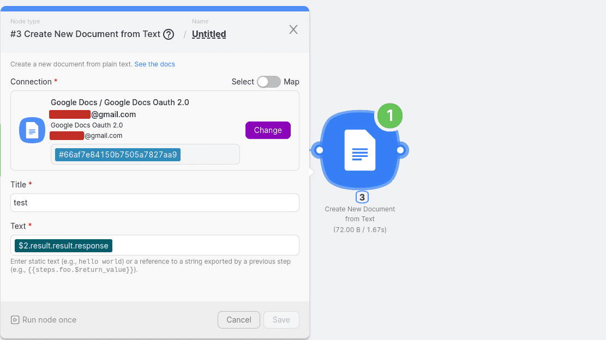Click the Map label beside the switch

click(291, 82)
